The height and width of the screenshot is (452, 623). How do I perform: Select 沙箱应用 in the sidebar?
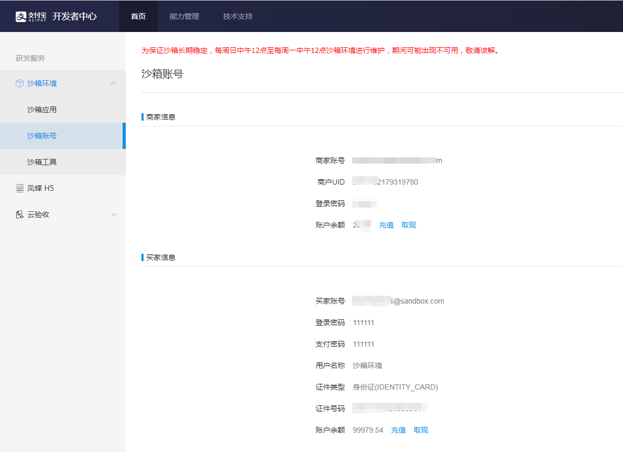click(x=63, y=110)
